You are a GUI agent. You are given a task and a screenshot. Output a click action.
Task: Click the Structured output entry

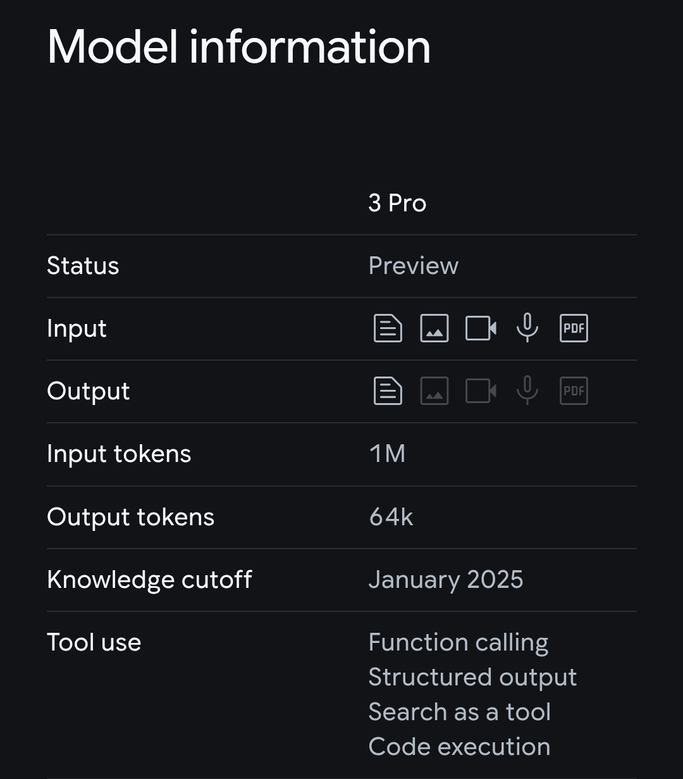coord(472,677)
